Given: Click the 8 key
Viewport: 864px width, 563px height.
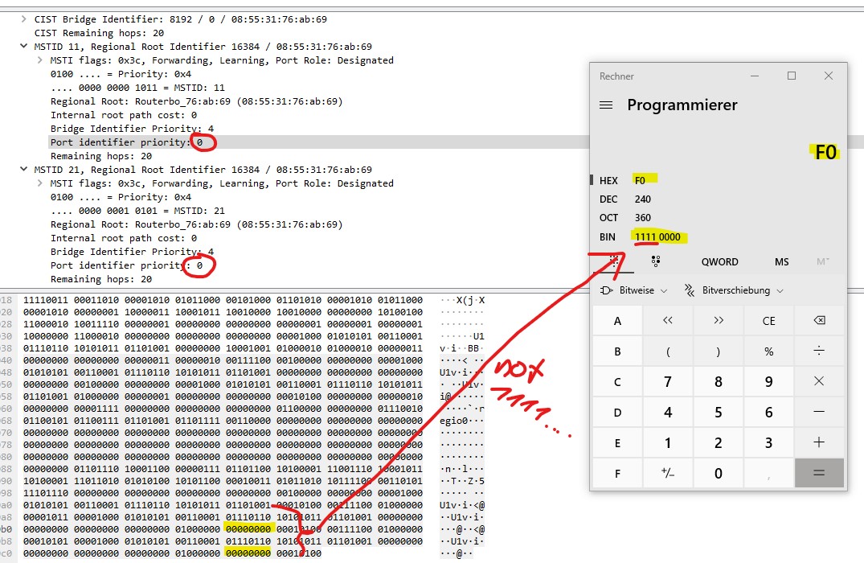Looking at the screenshot, I should 719,381.
